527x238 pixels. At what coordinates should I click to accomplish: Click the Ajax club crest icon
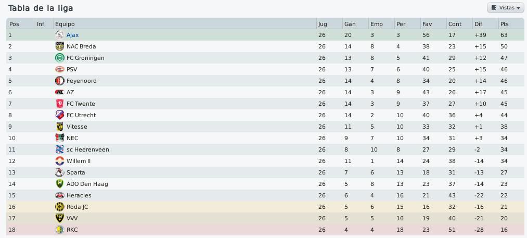tap(59, 35)
